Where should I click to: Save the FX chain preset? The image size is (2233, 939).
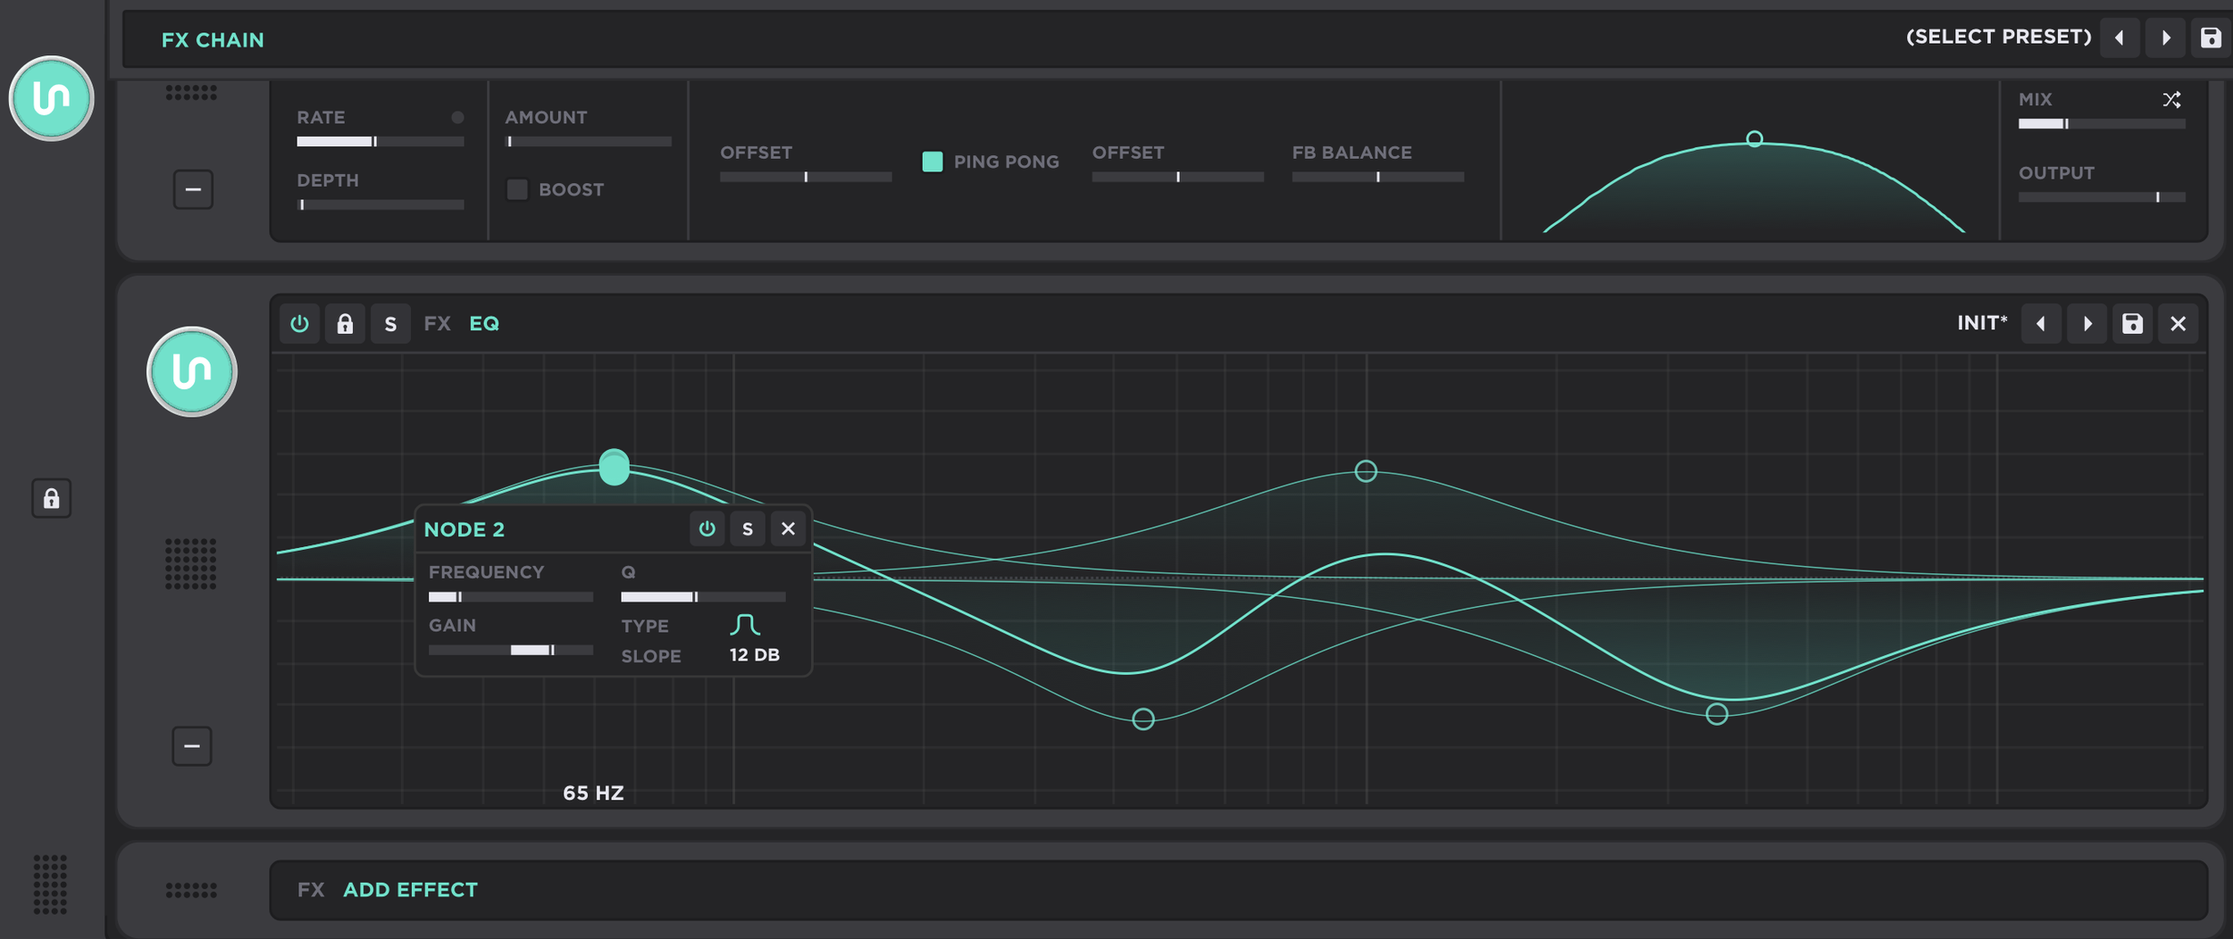[x=2211, y=38]
